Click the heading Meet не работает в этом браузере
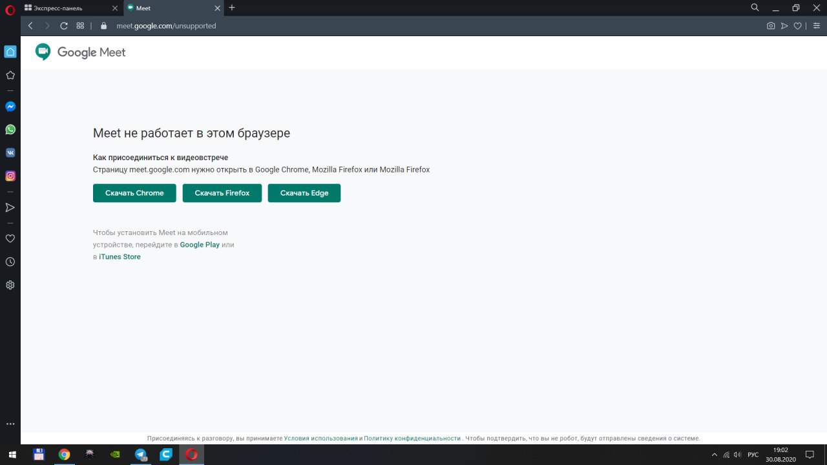 [191, 133]
